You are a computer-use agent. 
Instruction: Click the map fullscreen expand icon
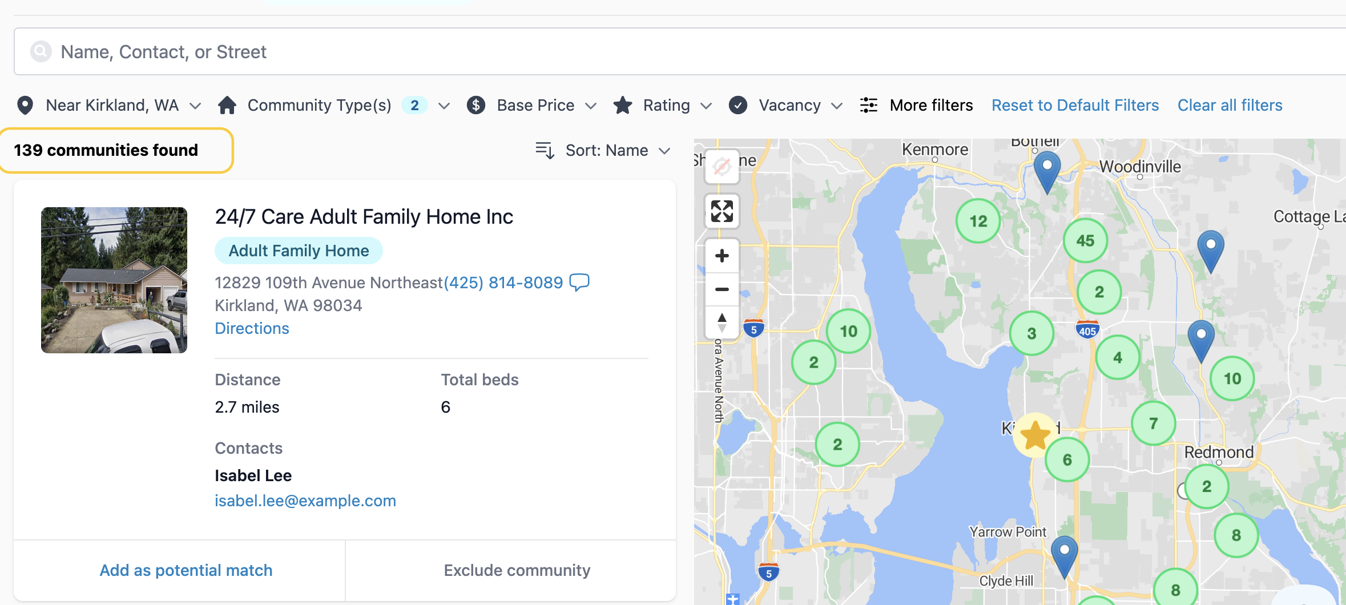722,211
